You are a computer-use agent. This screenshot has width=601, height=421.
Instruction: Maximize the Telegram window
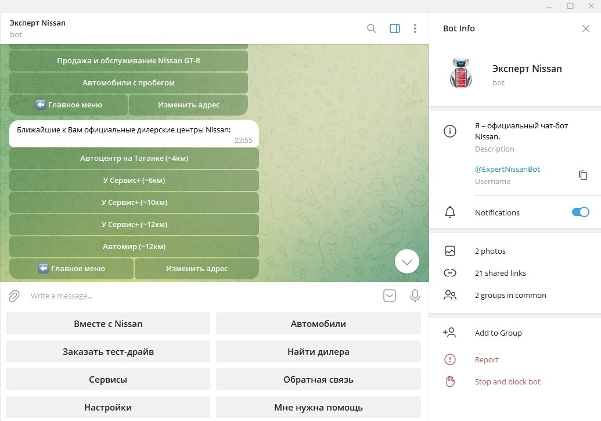[x=570, y=6]
